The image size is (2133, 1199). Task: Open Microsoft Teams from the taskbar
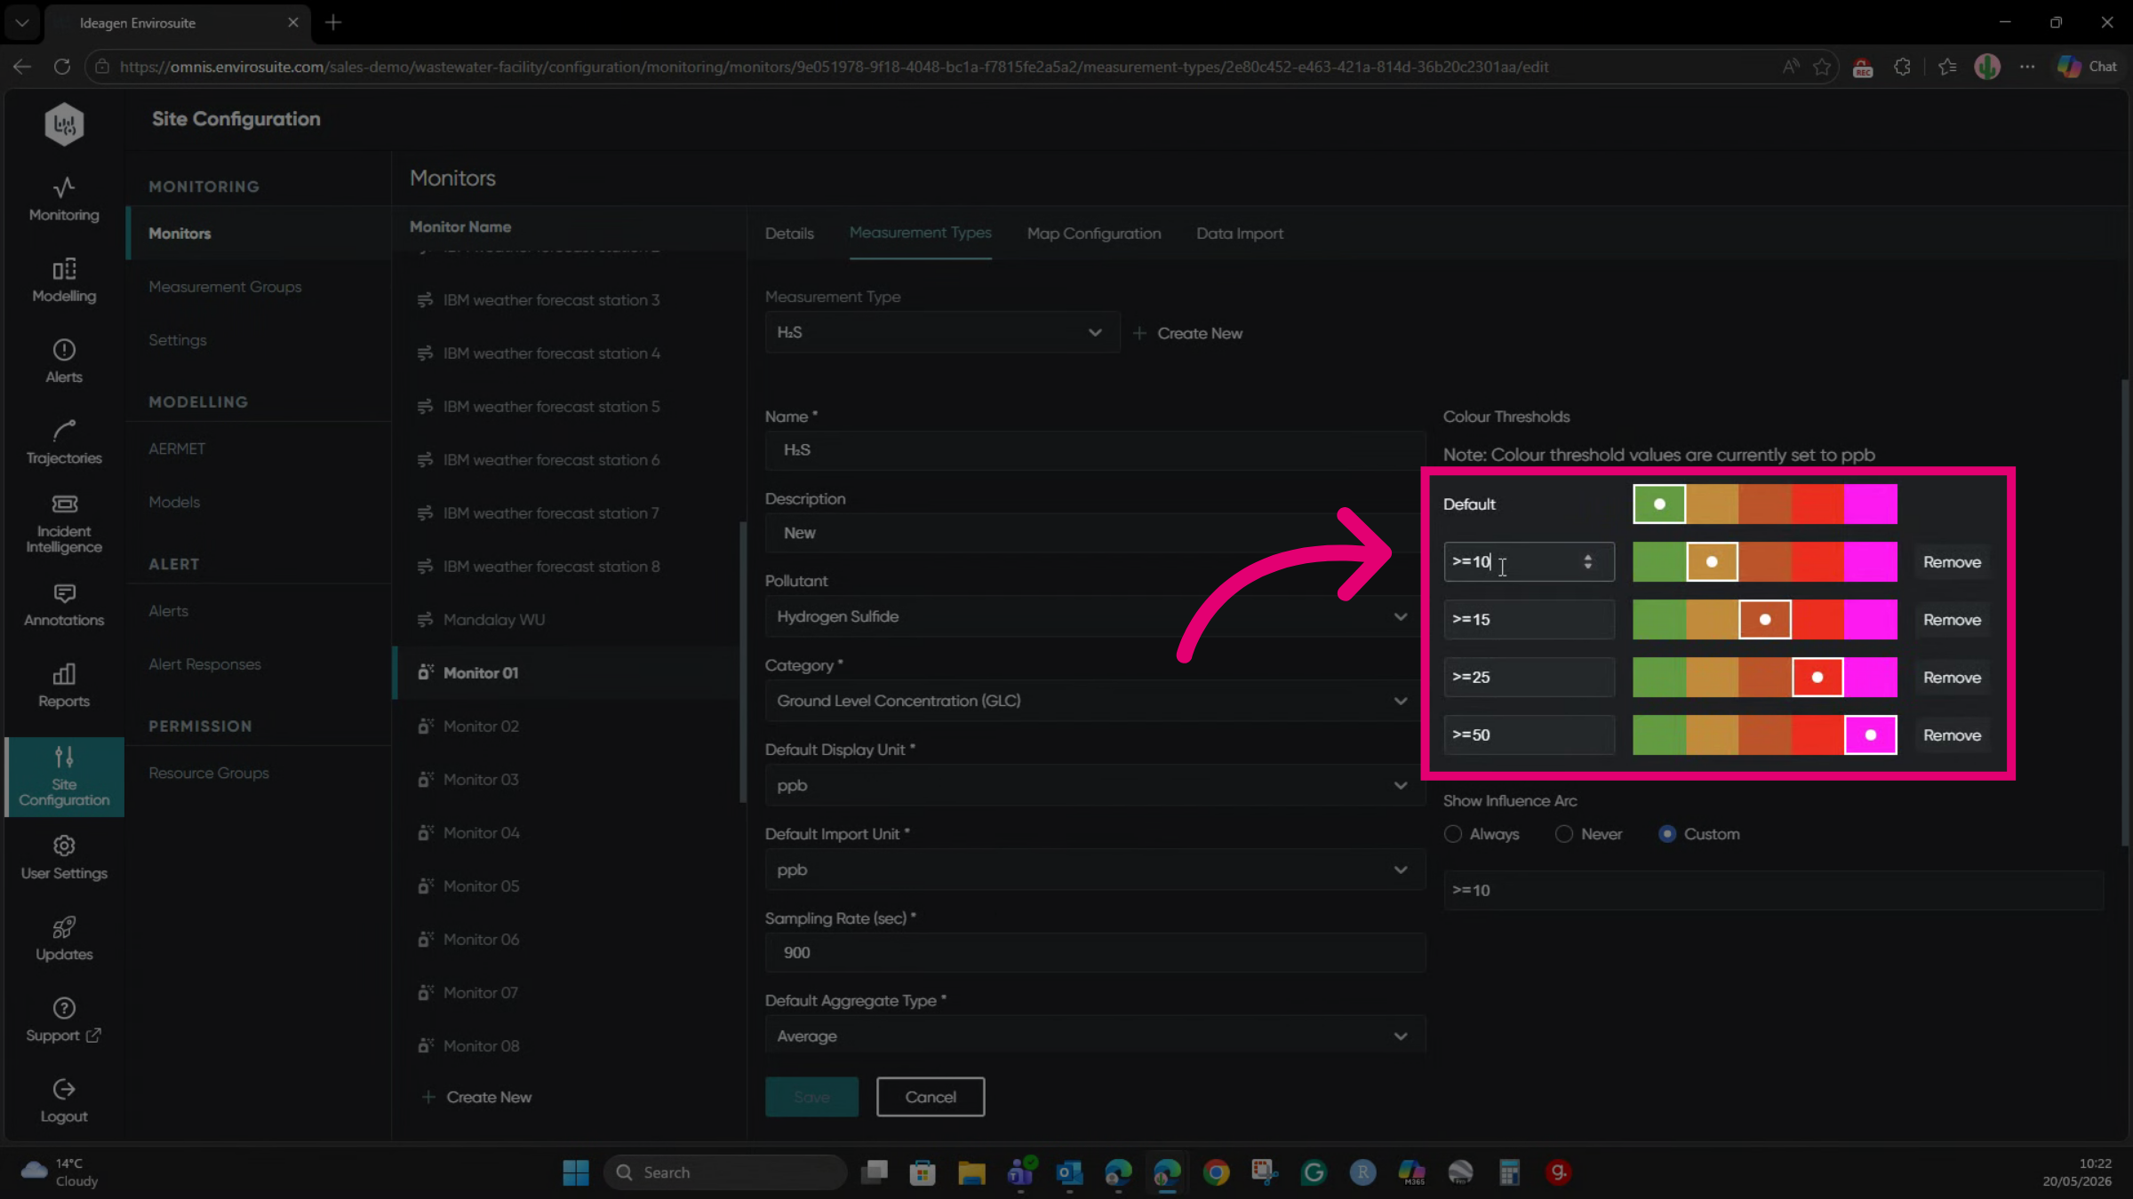pos(1020,1172)
